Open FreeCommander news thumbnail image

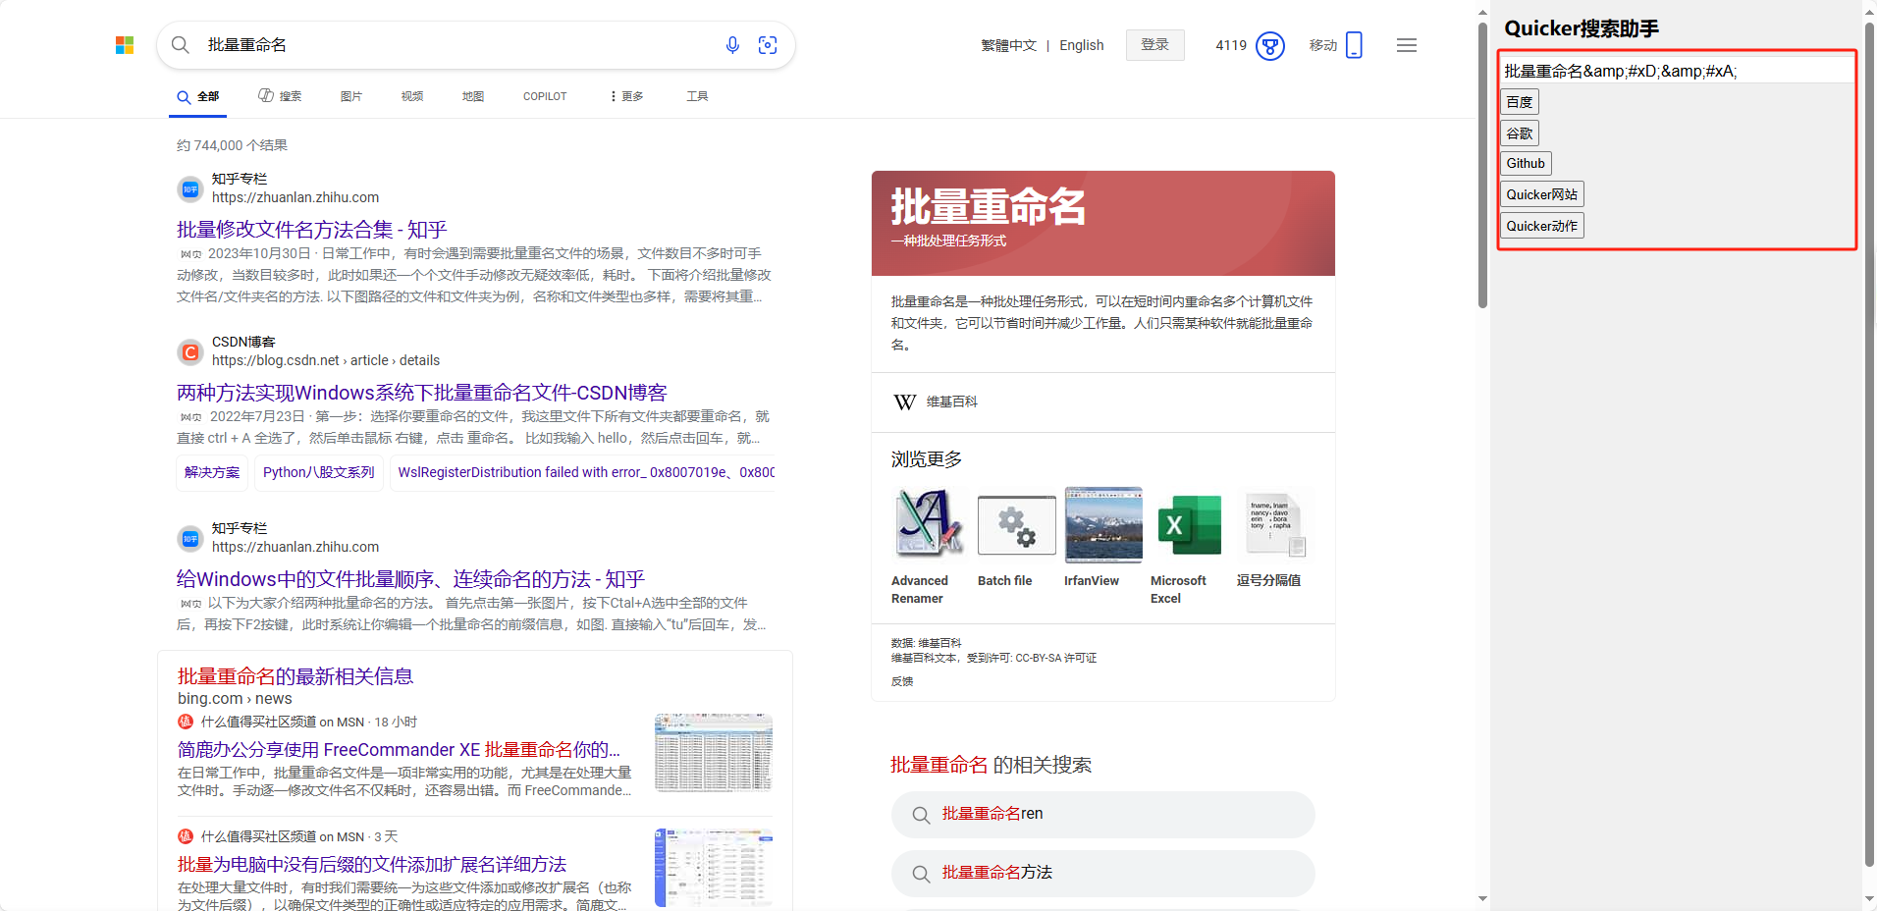click(x=714, y=752)
